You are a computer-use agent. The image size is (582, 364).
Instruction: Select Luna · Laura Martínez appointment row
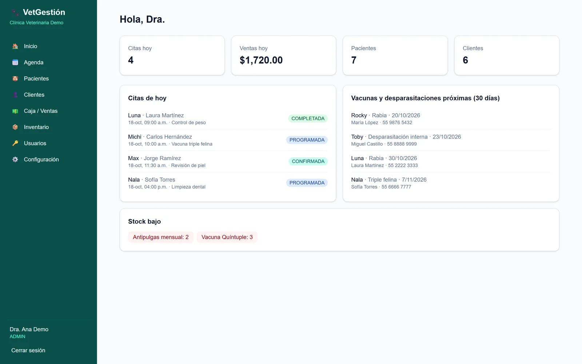[x=228, y=119]
